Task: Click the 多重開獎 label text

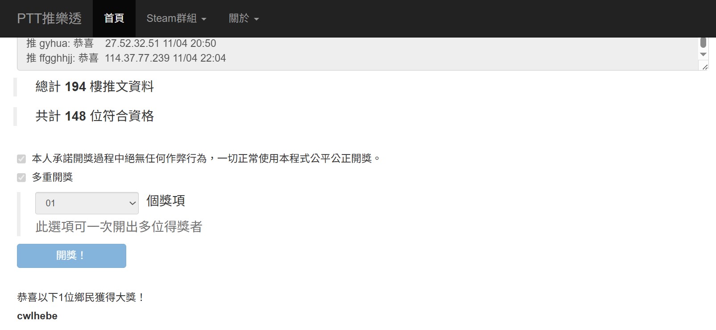Action: tap(53, 177)
